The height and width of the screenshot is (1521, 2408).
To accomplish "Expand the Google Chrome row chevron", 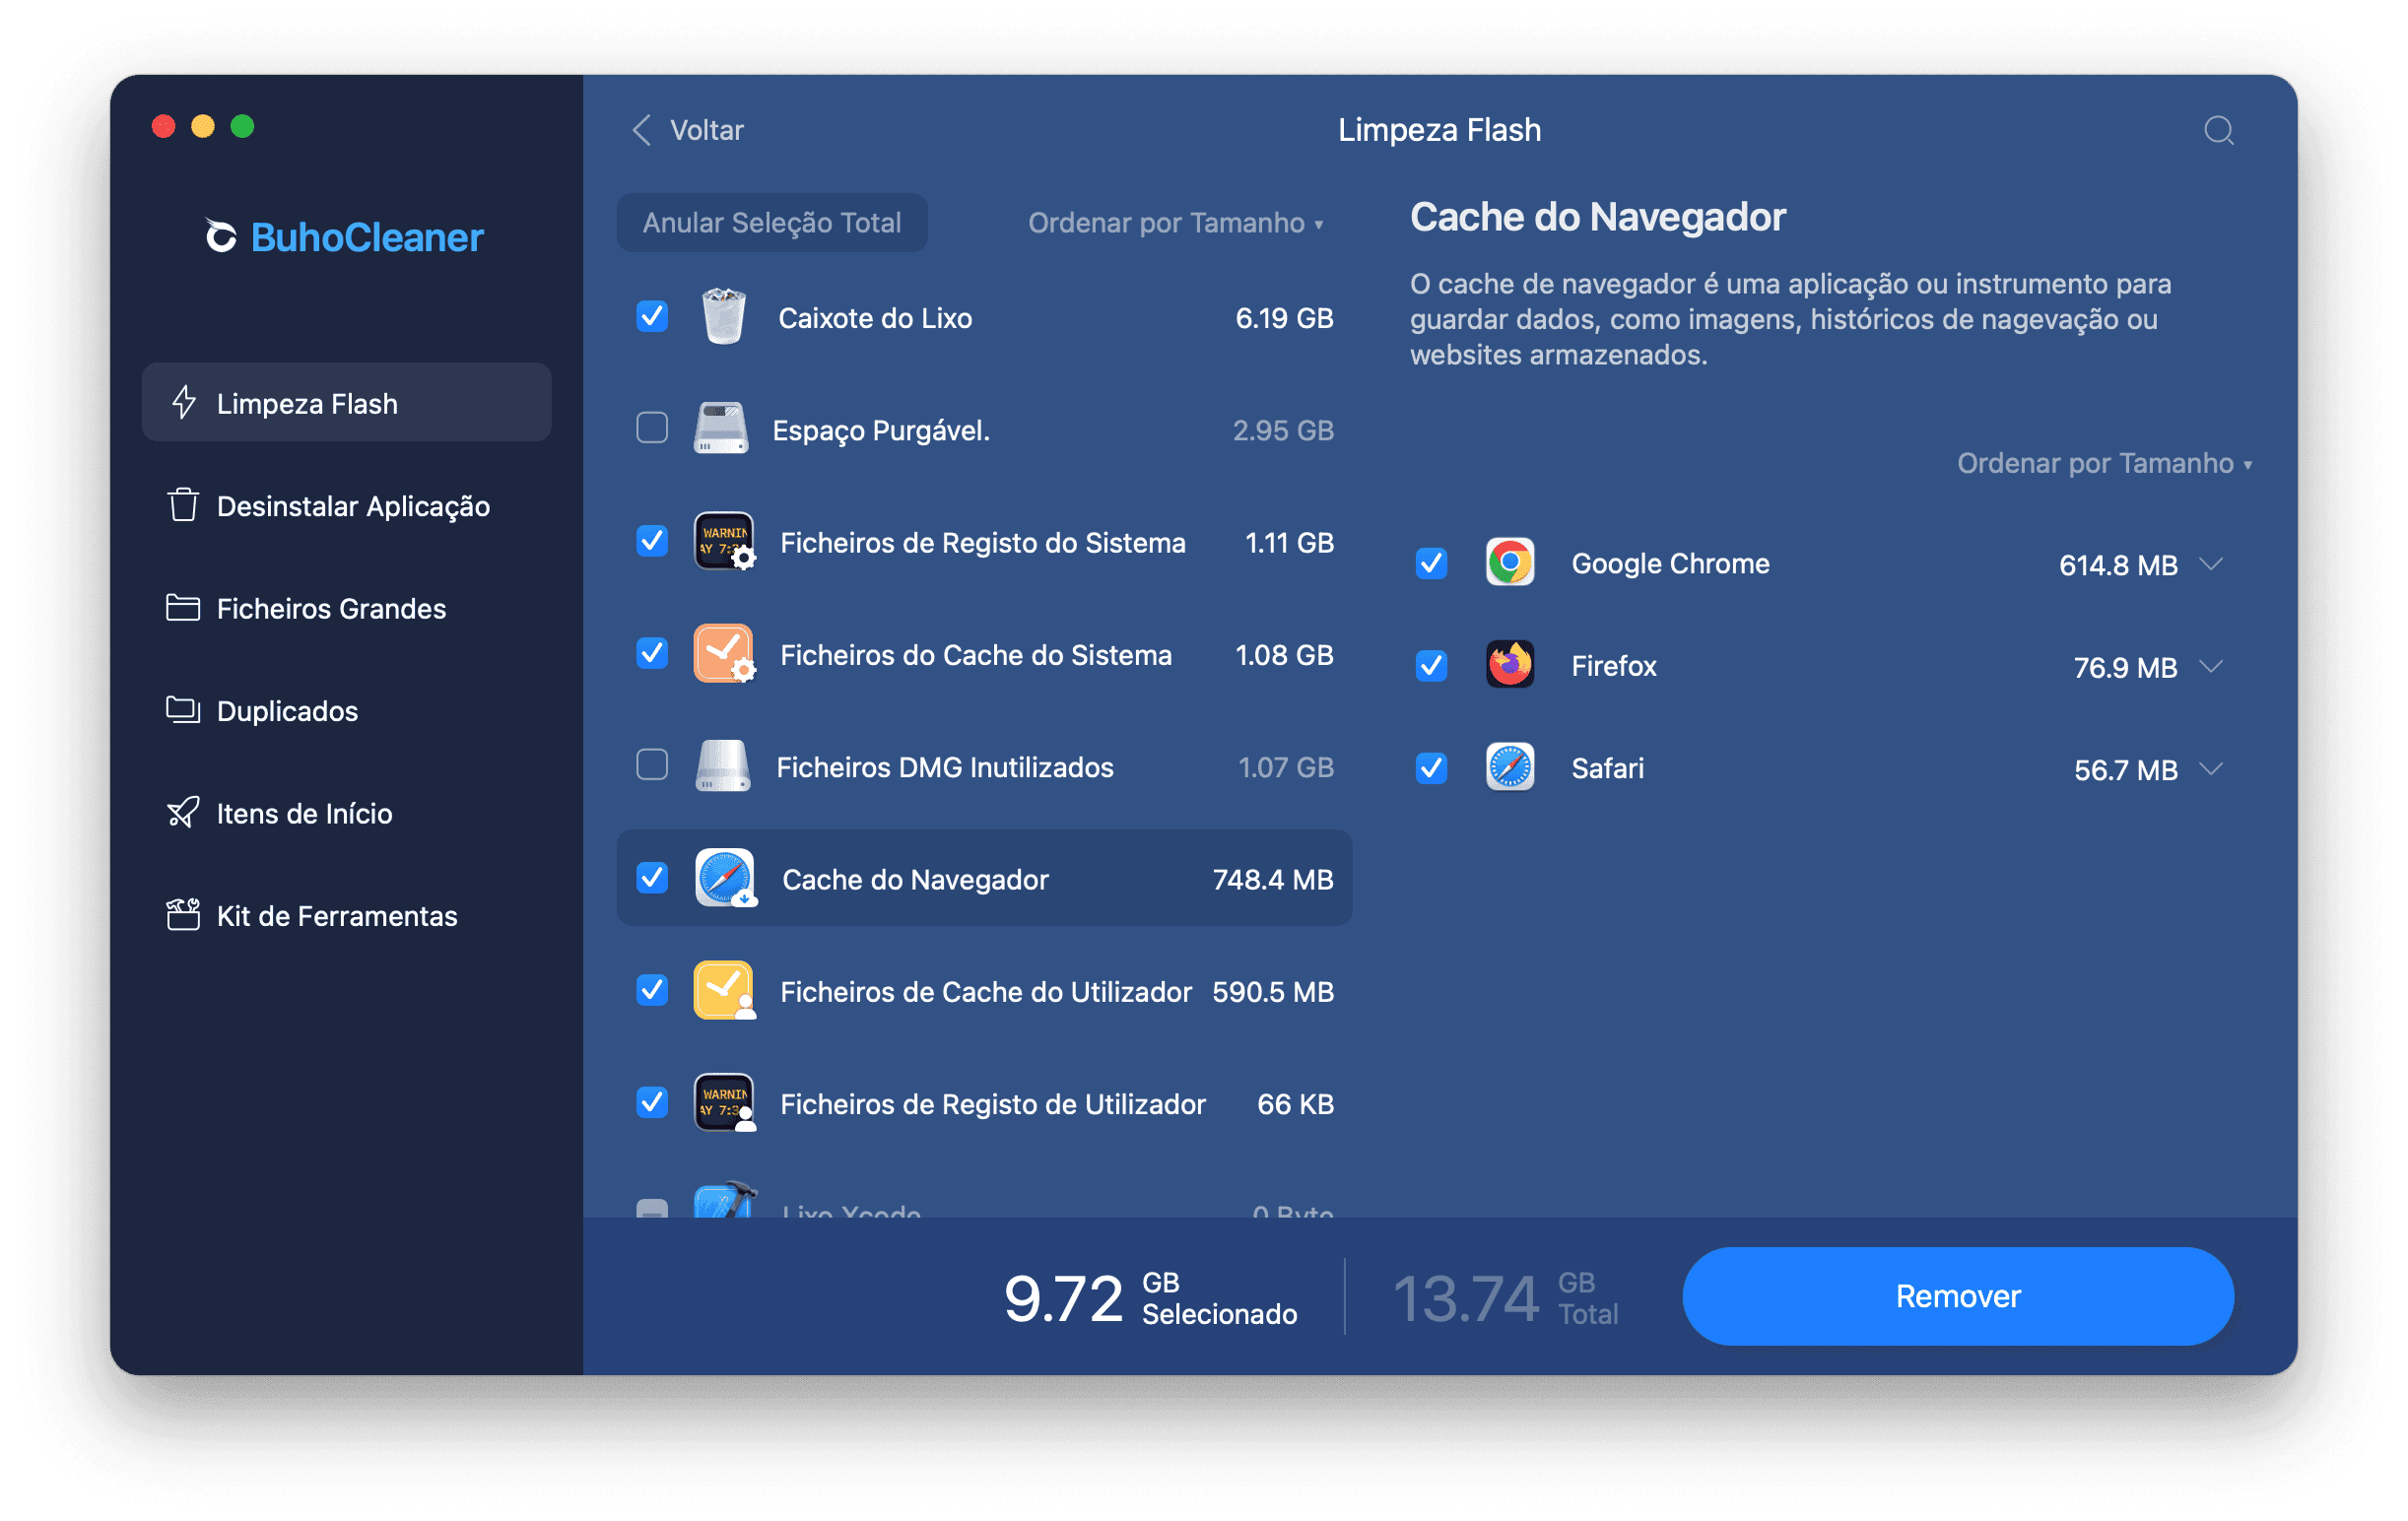I will (x=2211, y=564).
